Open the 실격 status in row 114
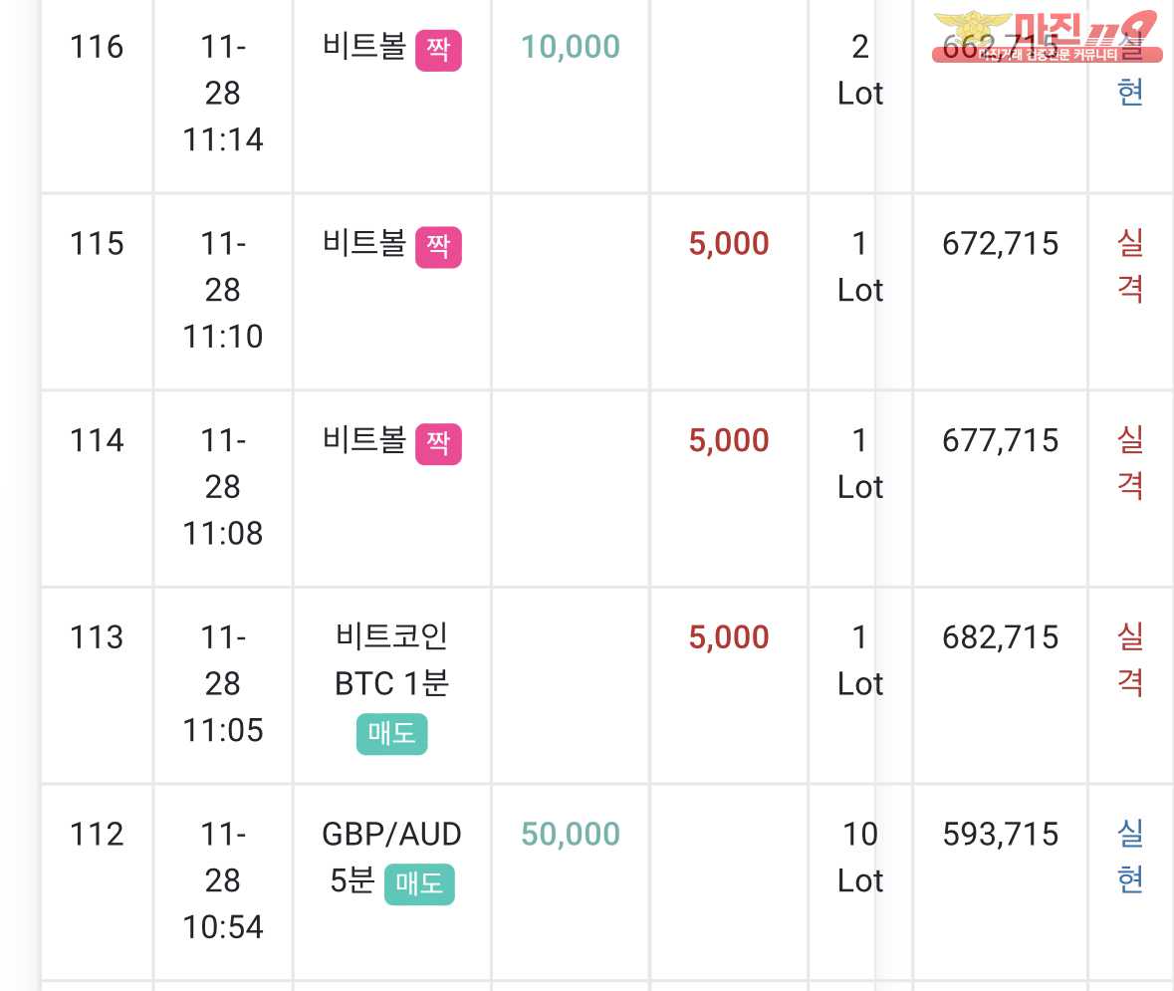Screen dimensions: 1174x991 [x=1130, y=463]
